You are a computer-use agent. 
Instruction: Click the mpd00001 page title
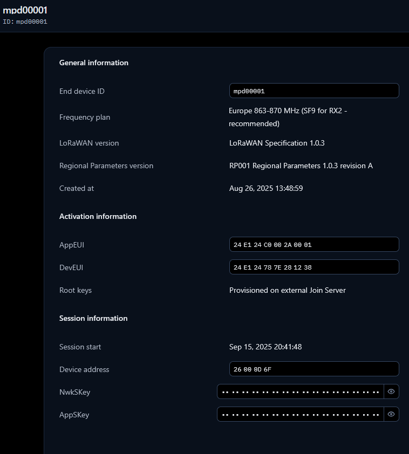(x=25, y=10)
